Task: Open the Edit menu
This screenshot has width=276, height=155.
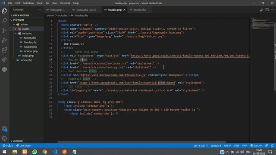Action: (x=17, y=3)
